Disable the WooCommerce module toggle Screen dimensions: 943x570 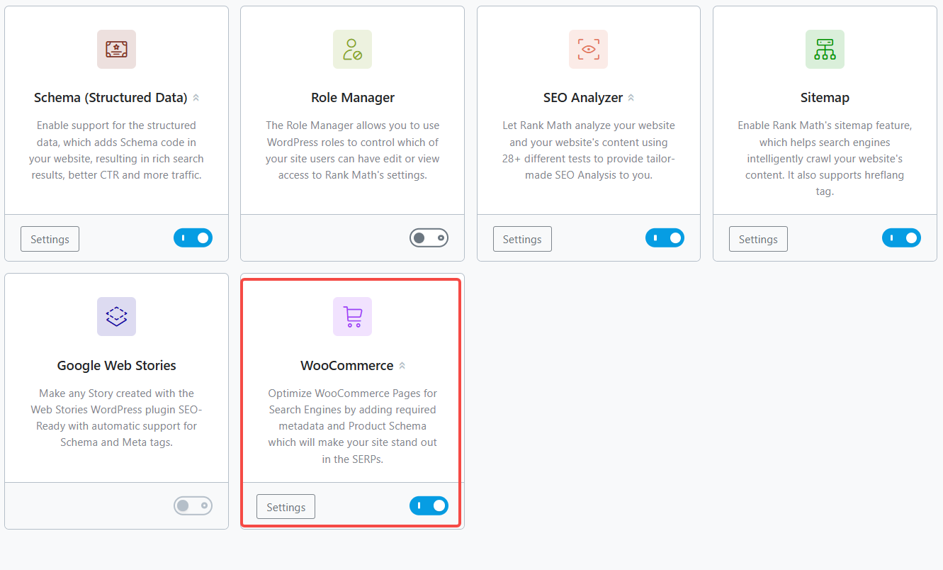click(x=429, y=505)
